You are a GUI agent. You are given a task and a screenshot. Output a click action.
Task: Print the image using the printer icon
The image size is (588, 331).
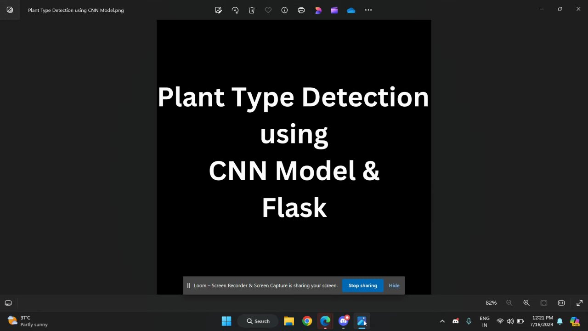point(301,10)
